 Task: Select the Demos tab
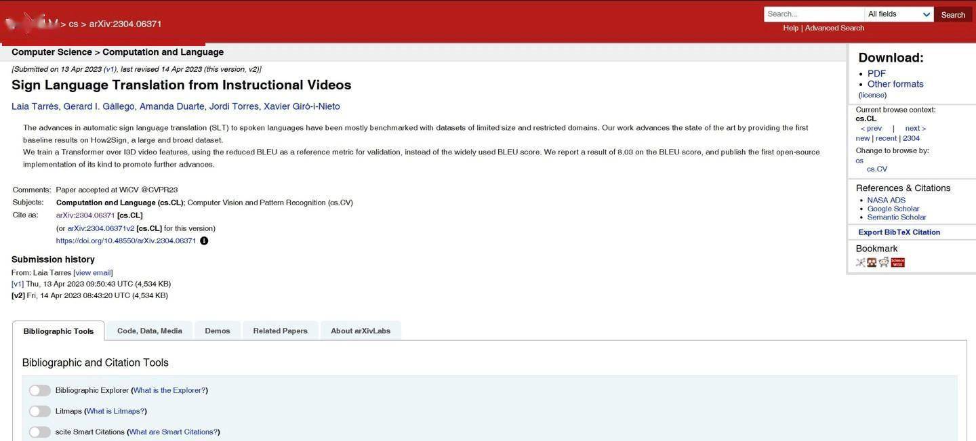tap(218, 331)
